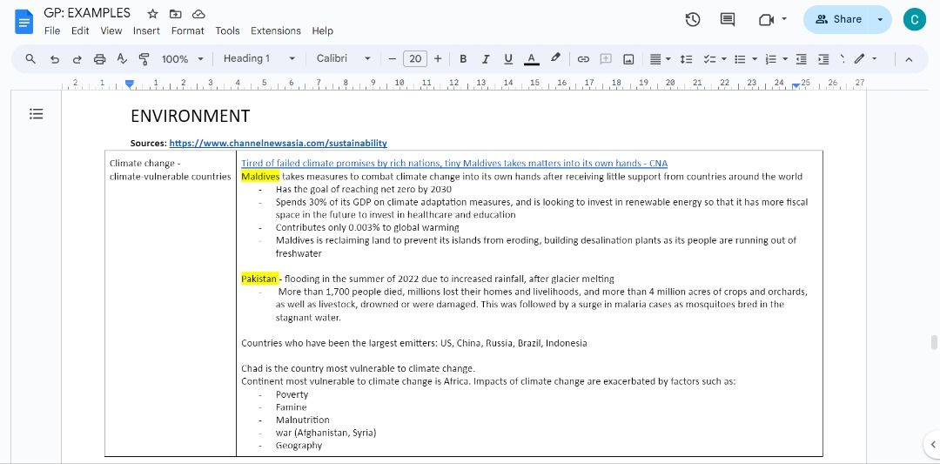Open version history clock icon
This screenshot has width=940, height=464.
point(693,19)
